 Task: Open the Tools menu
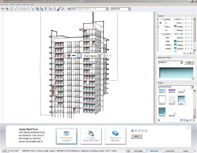pyautogui.click(x=12, y=5)
